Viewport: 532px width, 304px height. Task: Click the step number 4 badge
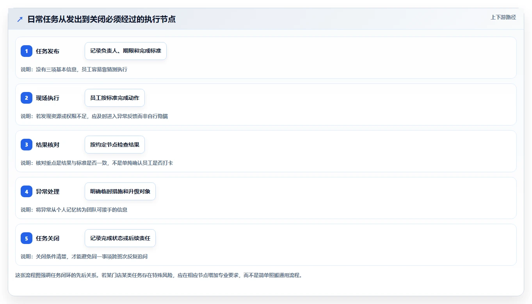tap(27, 191)
